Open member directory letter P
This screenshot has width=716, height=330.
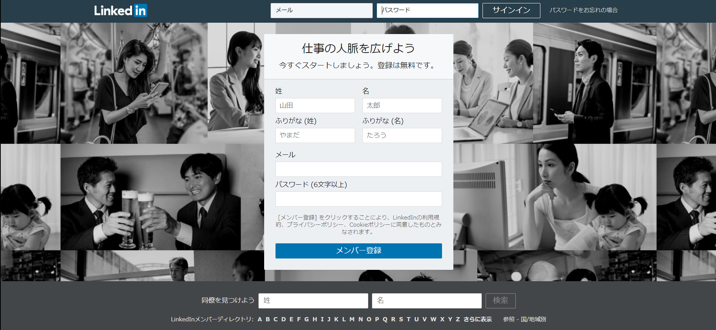(377, 319)
